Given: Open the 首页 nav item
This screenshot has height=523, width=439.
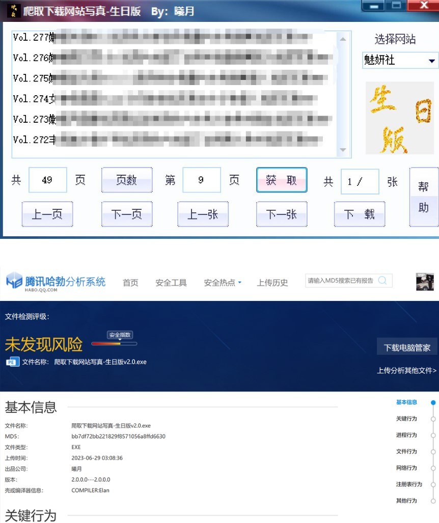Looking at the screenshot, I should click(x=130, y=283).
